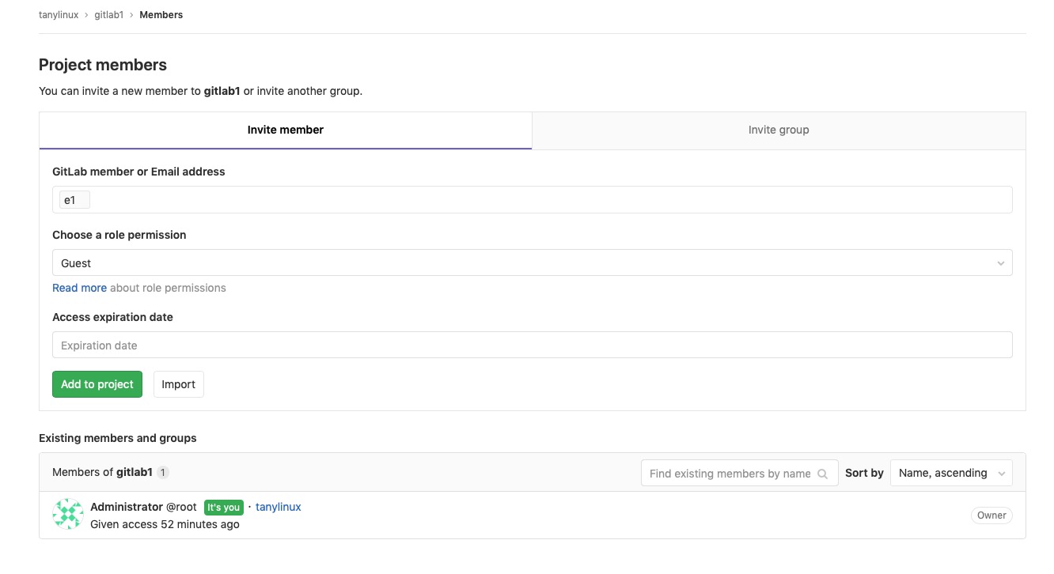Click the members count badge 1
1054x574 pixels.
pos(163,473)
